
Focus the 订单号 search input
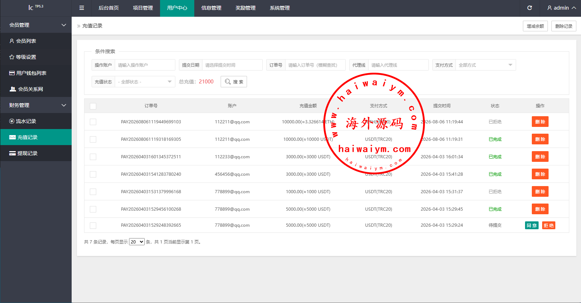pyautogui.click(x=315, y=65)
